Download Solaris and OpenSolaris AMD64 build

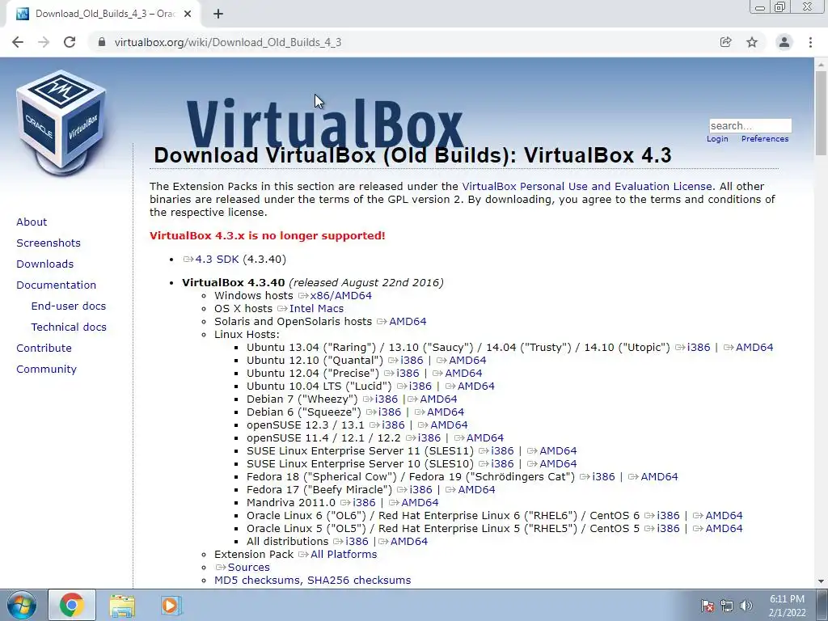[x=408, y=322]
